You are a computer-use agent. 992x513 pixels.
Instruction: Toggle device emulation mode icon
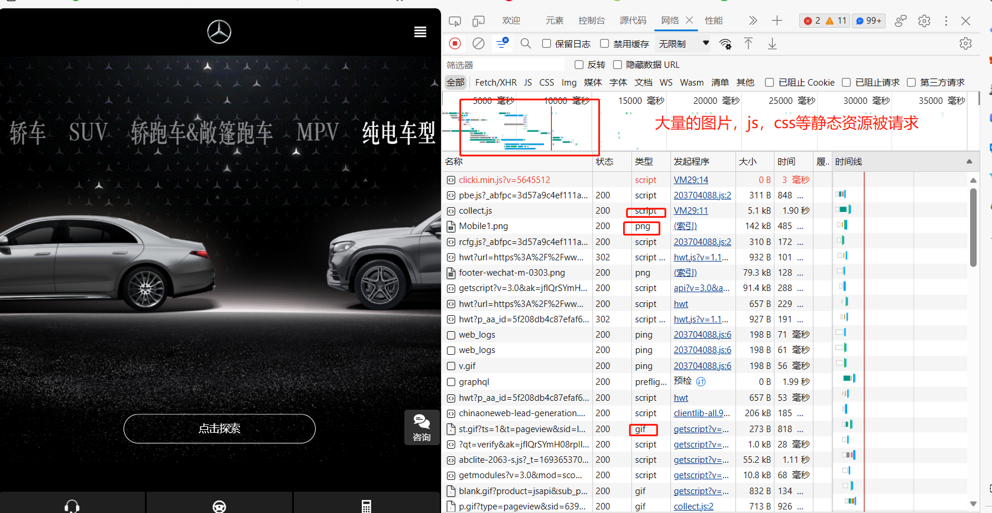pyautogui.click(x=478, y=21)
